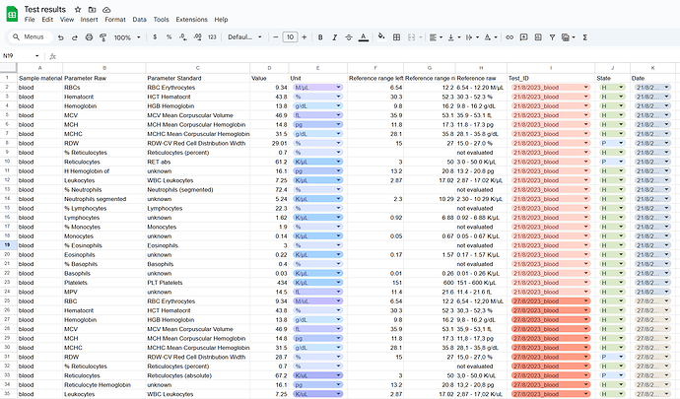This screenshot has height=399, width=680.
Task: Click the Undo icon
Action: click(x=61, y=37)
